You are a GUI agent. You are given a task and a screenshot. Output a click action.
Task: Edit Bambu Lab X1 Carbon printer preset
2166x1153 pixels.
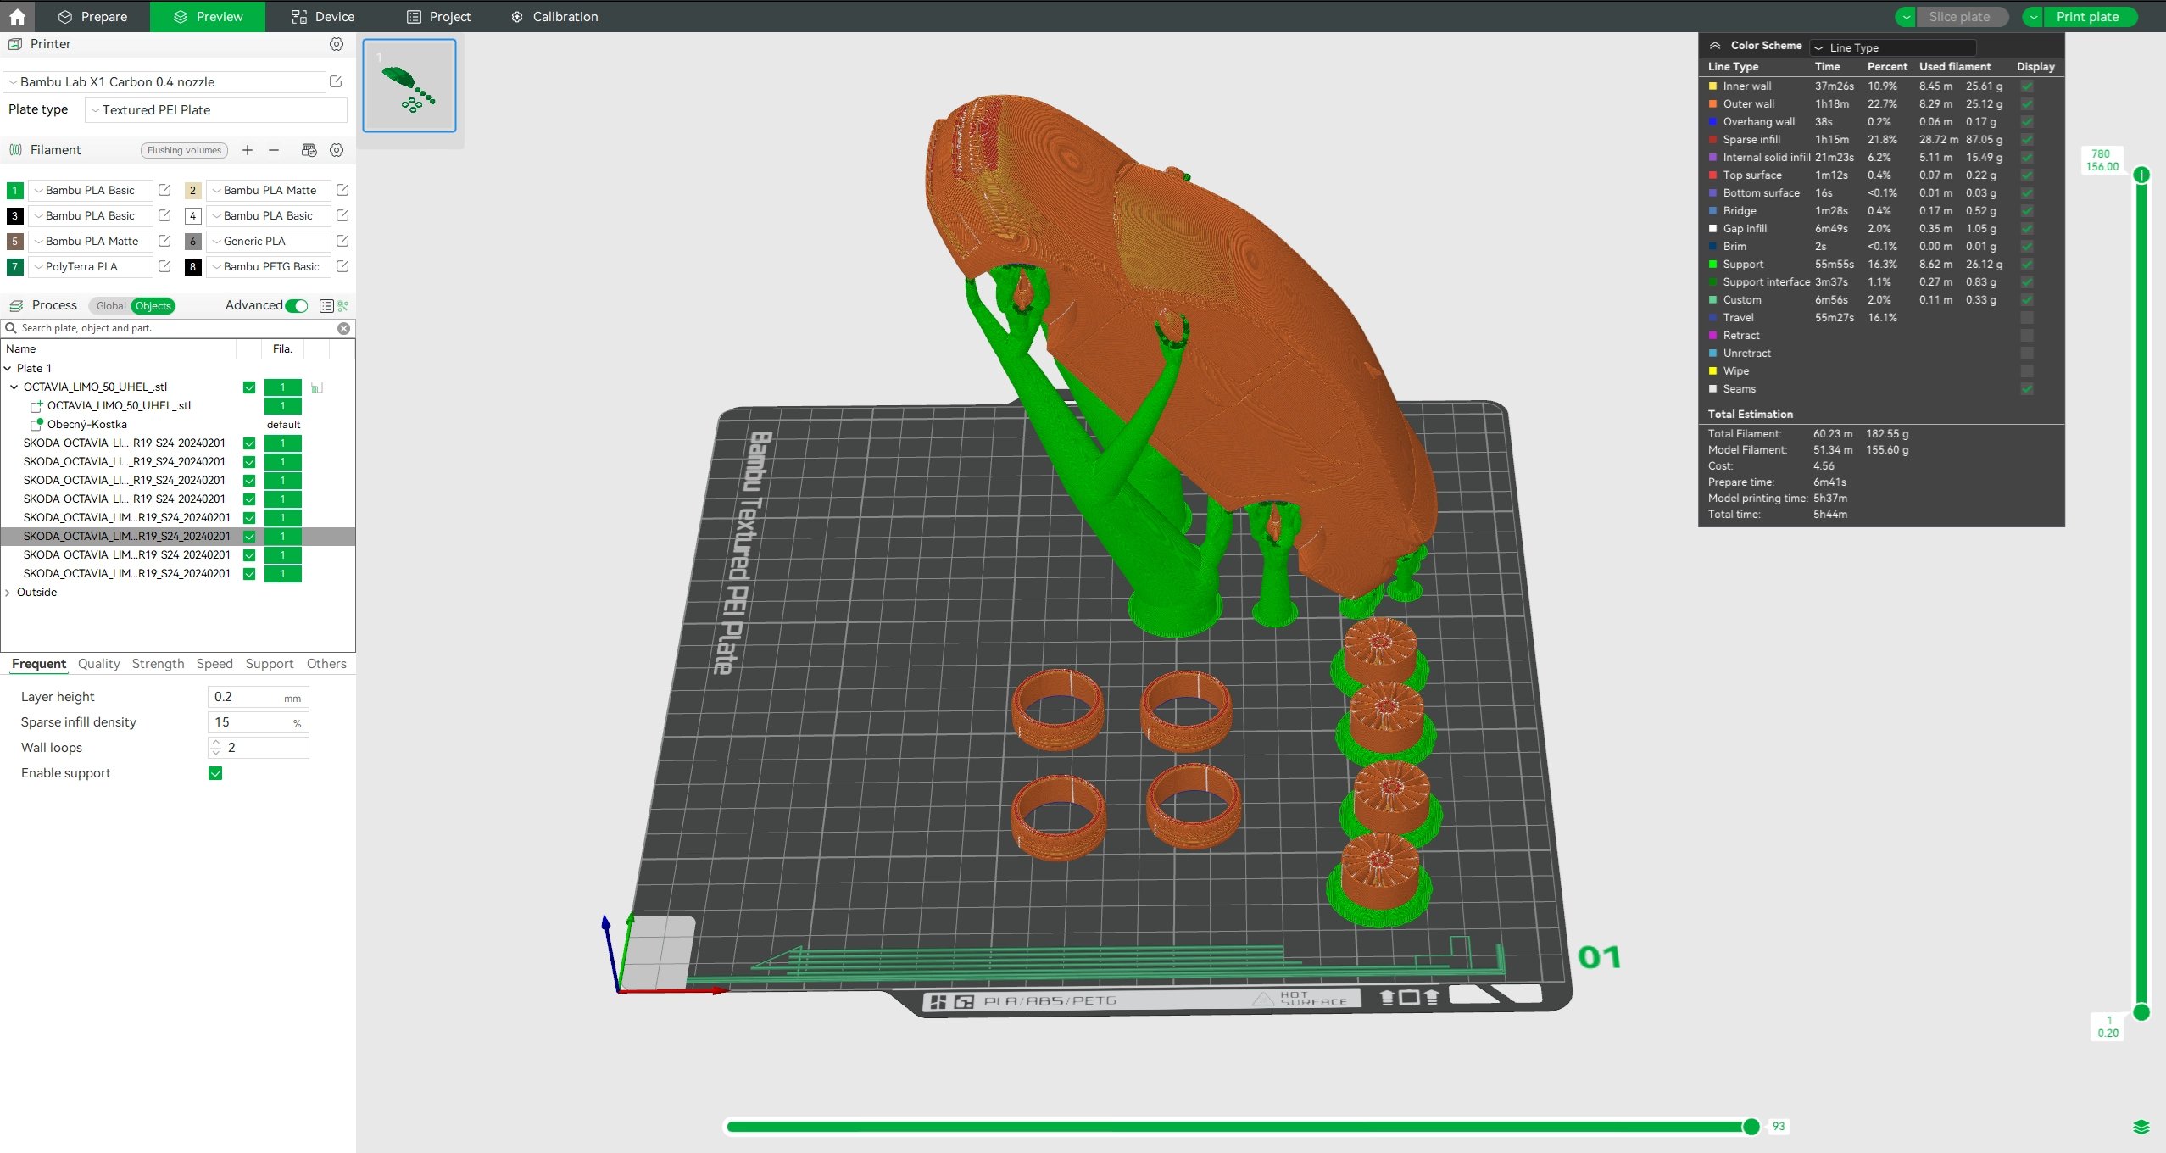click(336, 82)
